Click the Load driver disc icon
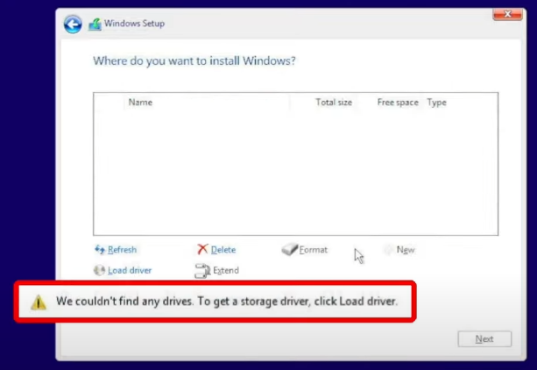The width and height of the screenshot is (537, 370). 99,270
